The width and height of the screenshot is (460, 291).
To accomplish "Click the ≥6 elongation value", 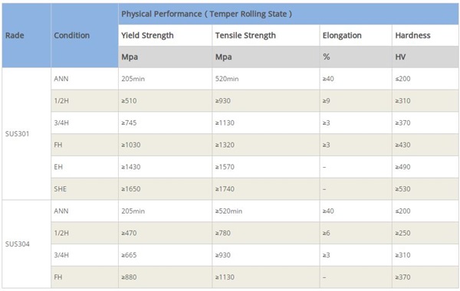I will (327, 234).
